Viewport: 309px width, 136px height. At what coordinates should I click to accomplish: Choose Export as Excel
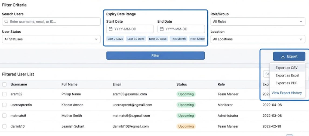[x=287, y=76]
